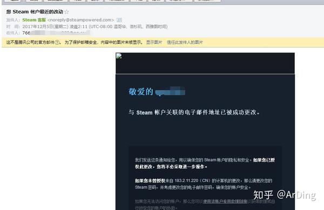Click the noreply@steampowered.com address
This screenshot has height=210, width=324.
click(x=81, y=20)
